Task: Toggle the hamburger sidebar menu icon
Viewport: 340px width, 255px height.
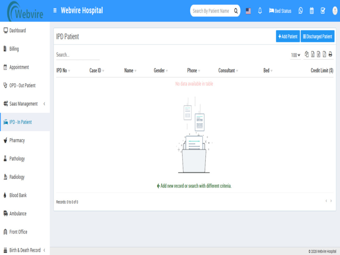Action: tap(55, 11)
